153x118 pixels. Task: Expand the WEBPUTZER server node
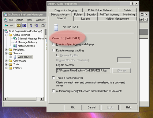(x=11, y=57)
